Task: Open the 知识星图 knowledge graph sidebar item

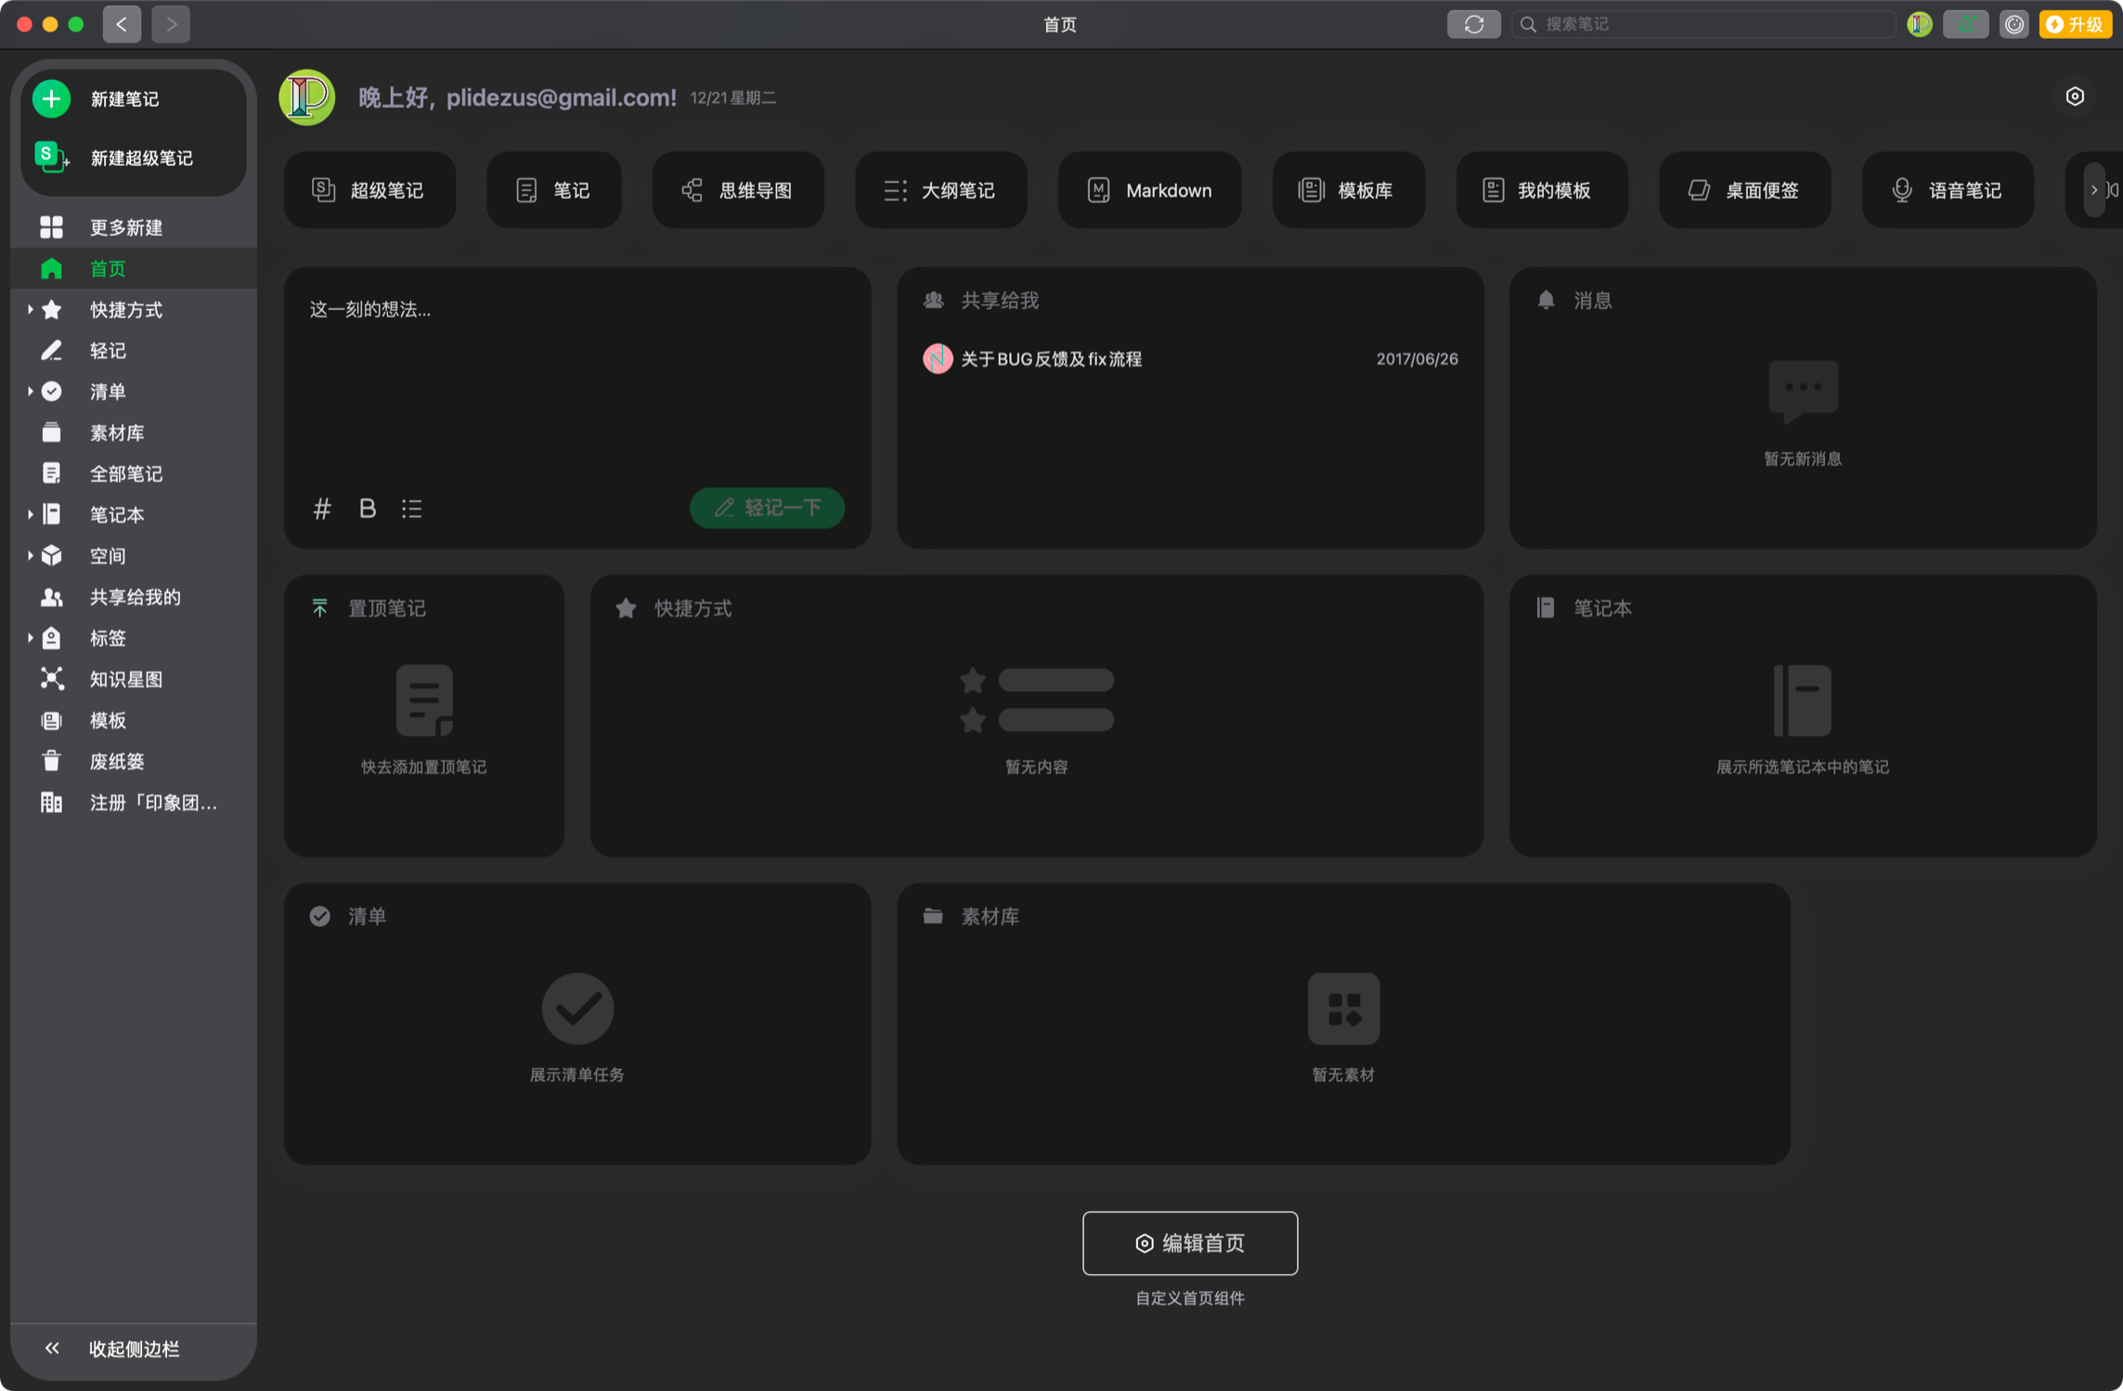Action: click(125, 679)
